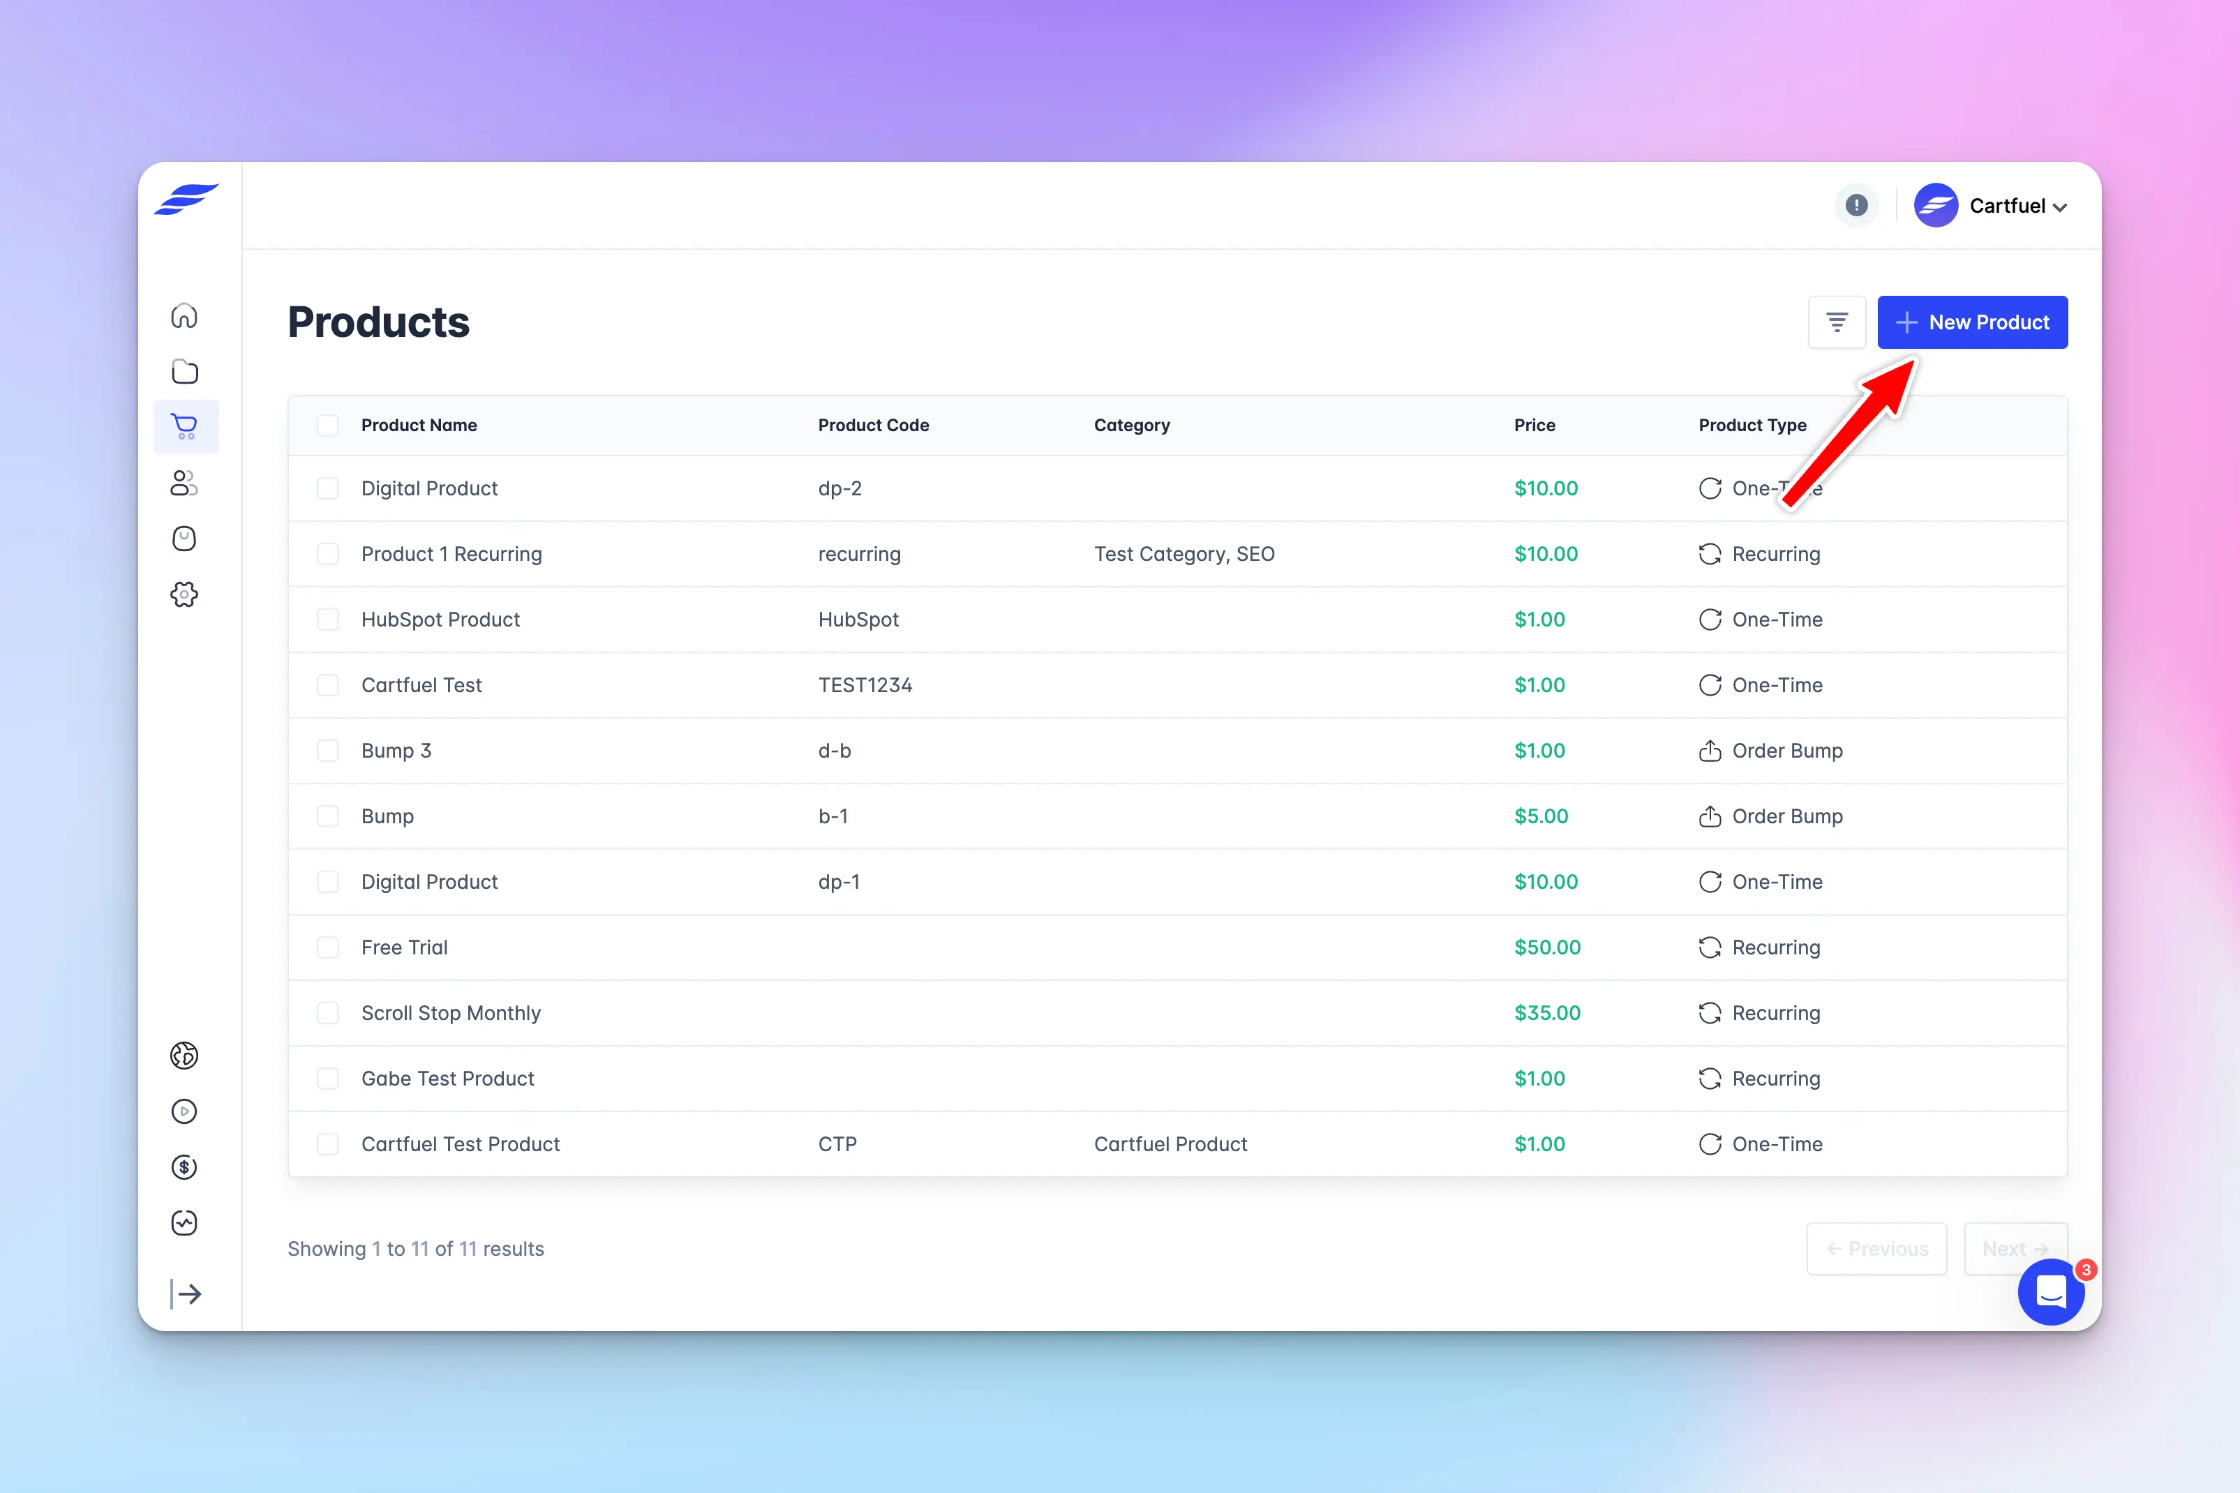Click the $35.00 price value
Image resolution: width=2240 pixels, height=1493 pixels.
click(x=1546, y=1013)
